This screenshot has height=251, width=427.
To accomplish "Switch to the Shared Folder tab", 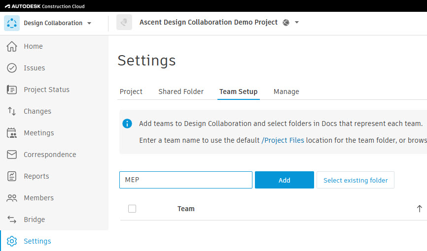I will click(x=181, y=92).
